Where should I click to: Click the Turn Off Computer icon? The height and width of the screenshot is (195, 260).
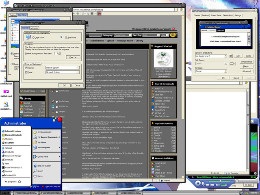[43, 186]
